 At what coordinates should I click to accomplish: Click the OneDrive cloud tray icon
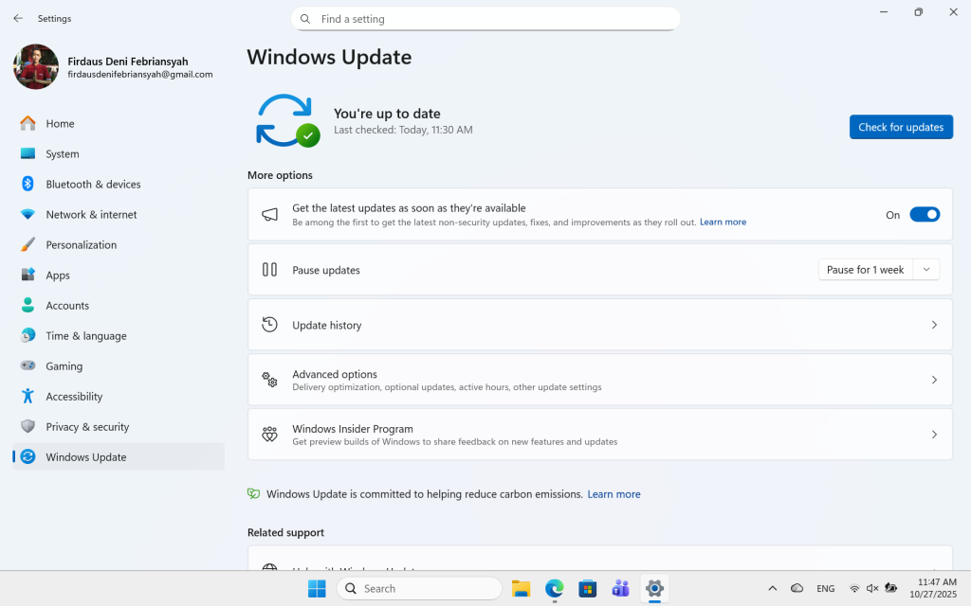(x=797, y=588)
